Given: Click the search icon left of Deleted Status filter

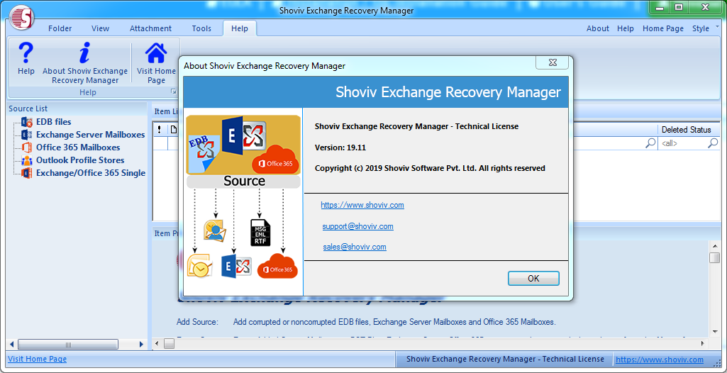Looking at the screenshot, I should [x=651, y=144].
